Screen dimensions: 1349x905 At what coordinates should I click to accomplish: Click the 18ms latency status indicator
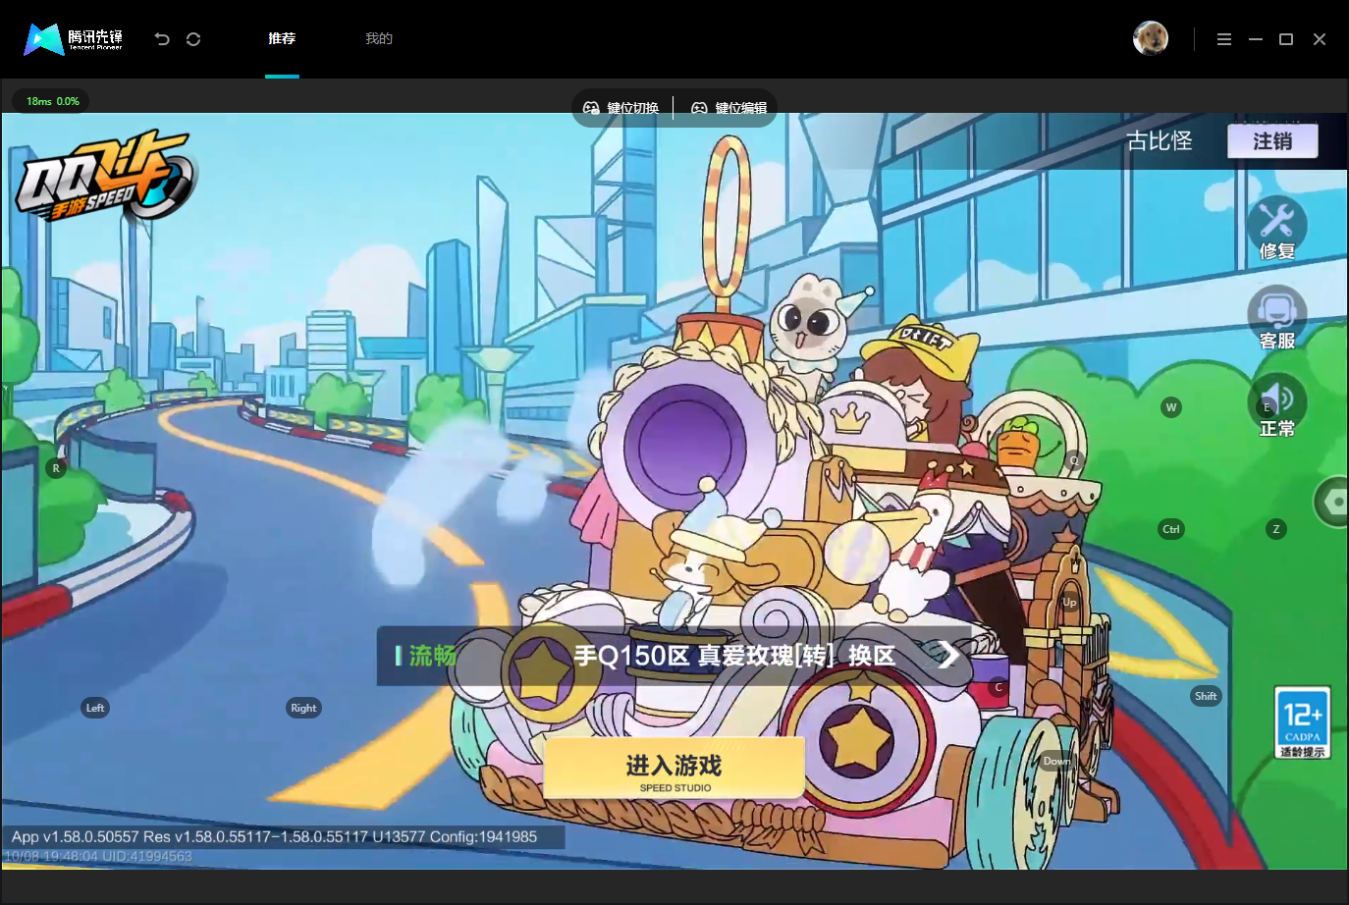pyautogui.click(x=52, y=101)
